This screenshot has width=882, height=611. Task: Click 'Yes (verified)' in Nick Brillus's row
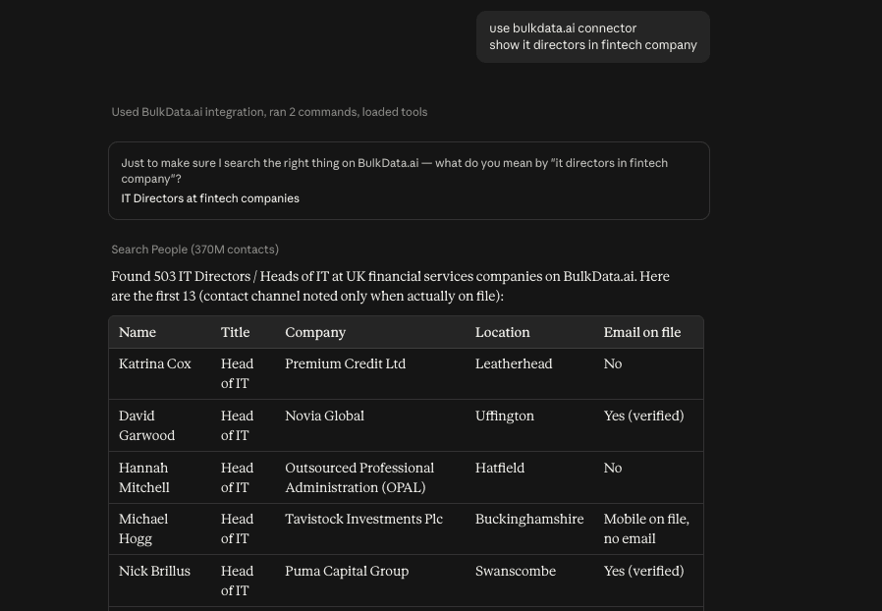click(x=643, y=571)
